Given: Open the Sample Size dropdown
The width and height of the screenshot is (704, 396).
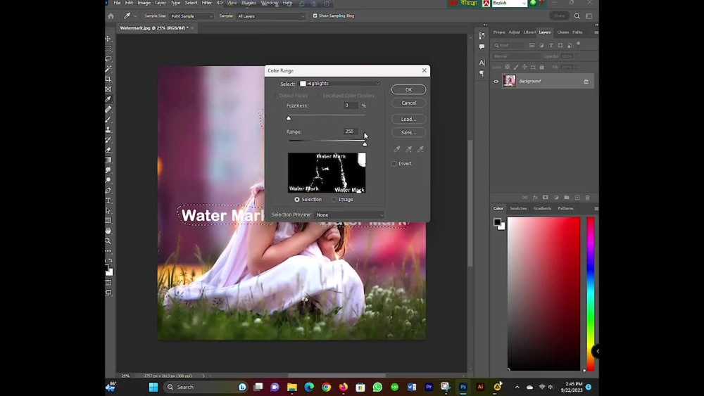Looking at the screenshot, I should coord(191,16).
